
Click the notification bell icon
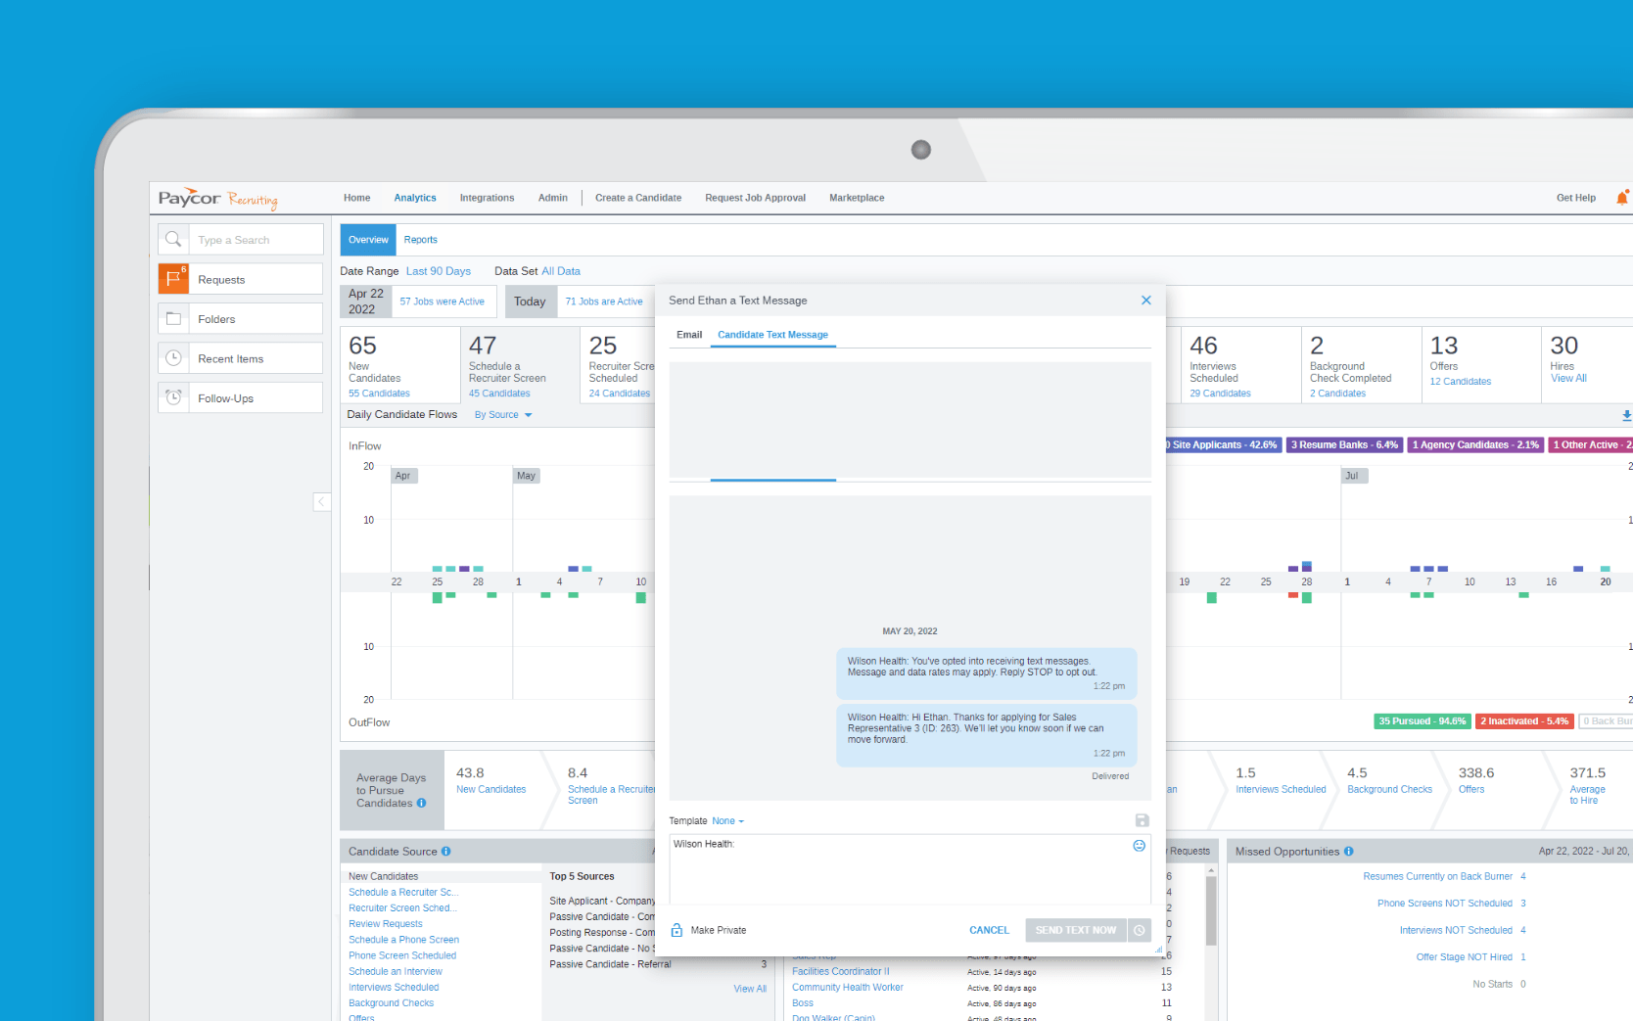point(1622,198)
